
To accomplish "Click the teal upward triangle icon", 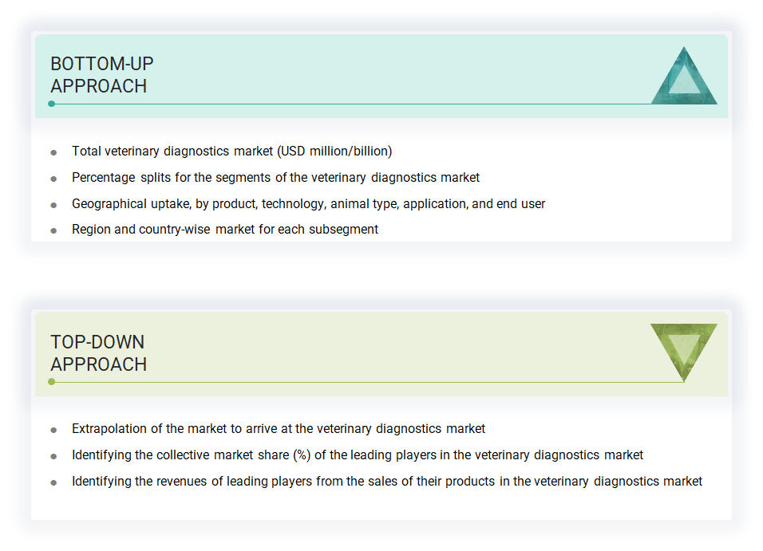I will coord(685,76).
